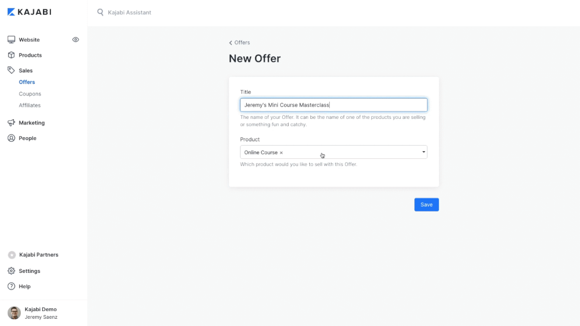Screen dimensions: 580x326
Task: Select Affiliates under Sales
Action: pos(29,105)
